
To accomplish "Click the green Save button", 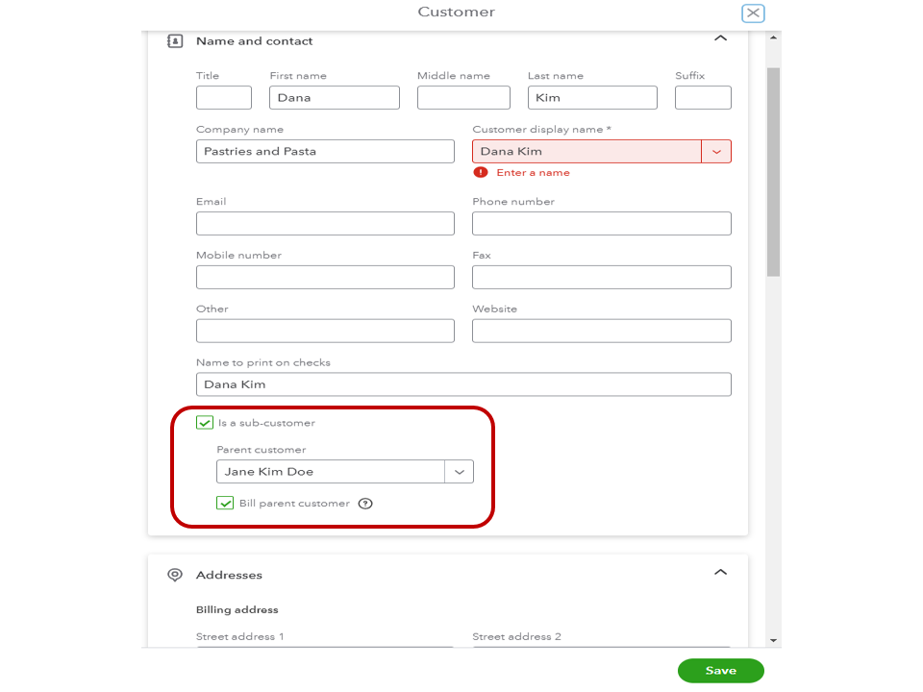I will (720, 671).
